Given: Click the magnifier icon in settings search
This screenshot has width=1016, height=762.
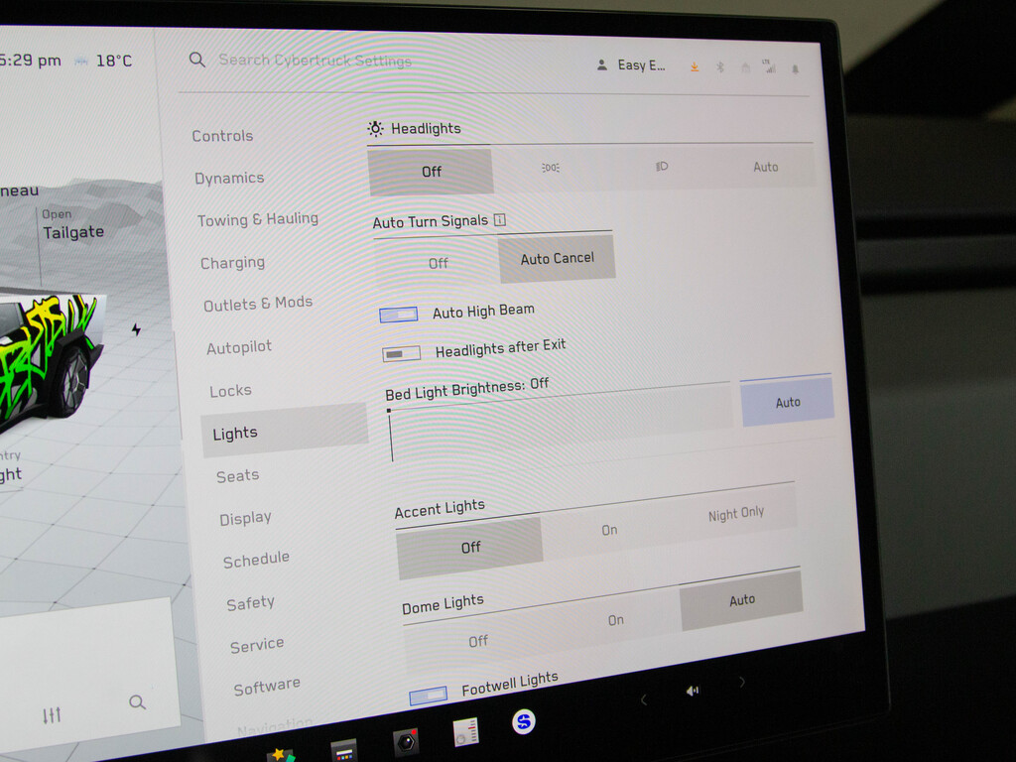Looking at the screenshot, I should [197, 61].
